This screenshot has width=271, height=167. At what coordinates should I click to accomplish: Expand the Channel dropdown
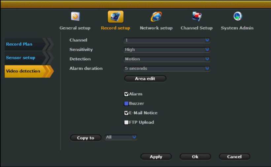167,40
